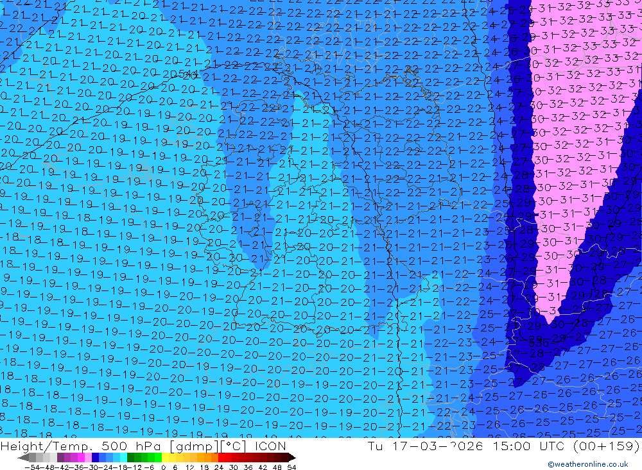Pick the darkest maroon legend swatch
642x470 pixels.
click(285, 458)
